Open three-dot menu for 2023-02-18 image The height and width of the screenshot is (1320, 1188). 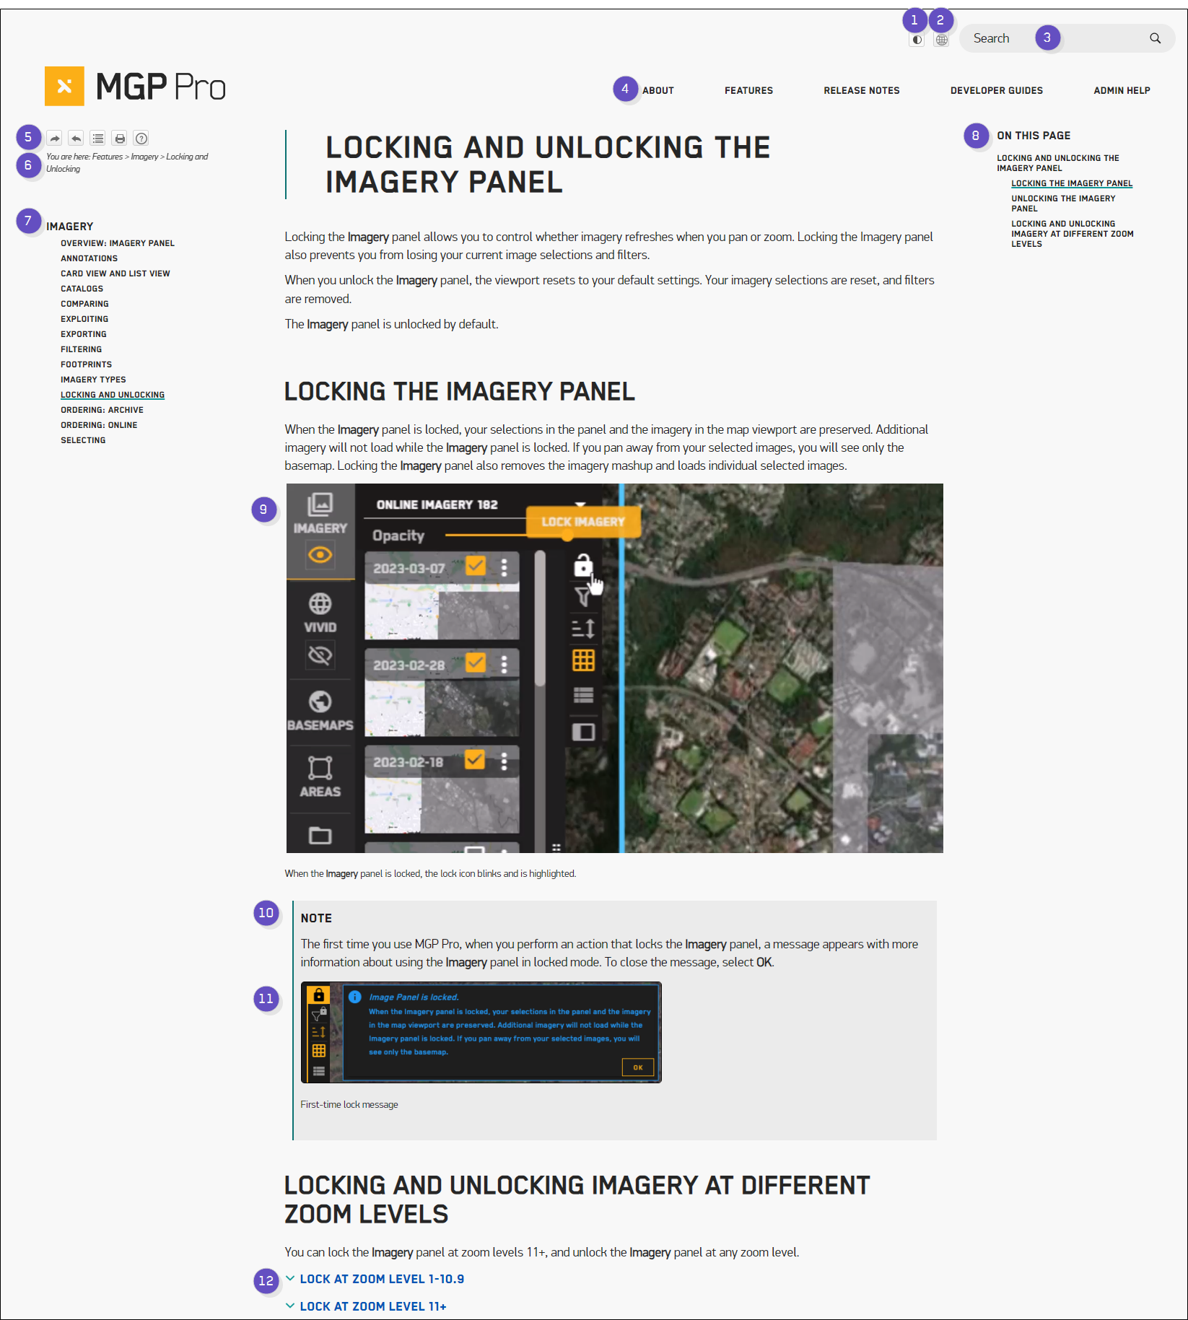click(504, 761)
